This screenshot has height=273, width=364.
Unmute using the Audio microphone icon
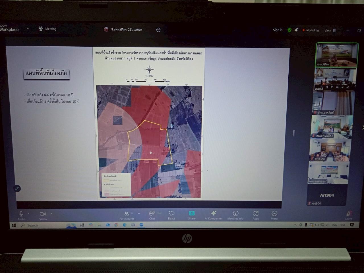coord(21,214)
